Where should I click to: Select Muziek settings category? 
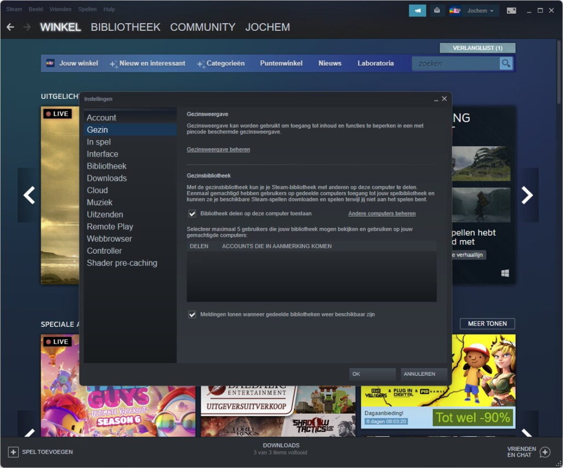point(130,203)
